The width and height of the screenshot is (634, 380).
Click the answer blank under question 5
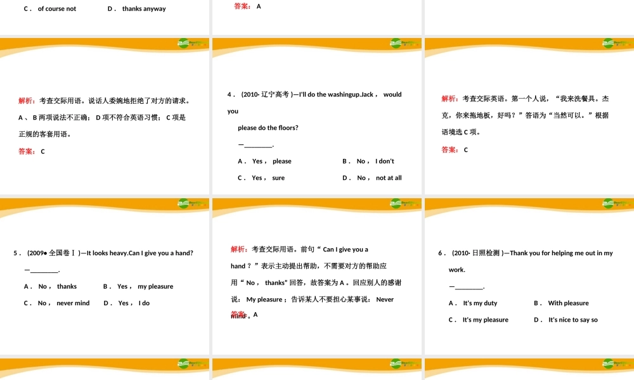coord(42,270)
